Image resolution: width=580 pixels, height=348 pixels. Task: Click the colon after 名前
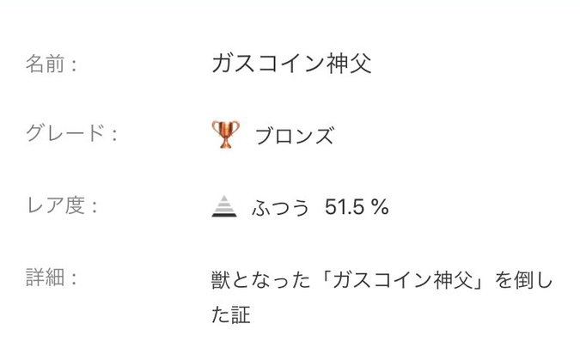click(74, 65)
